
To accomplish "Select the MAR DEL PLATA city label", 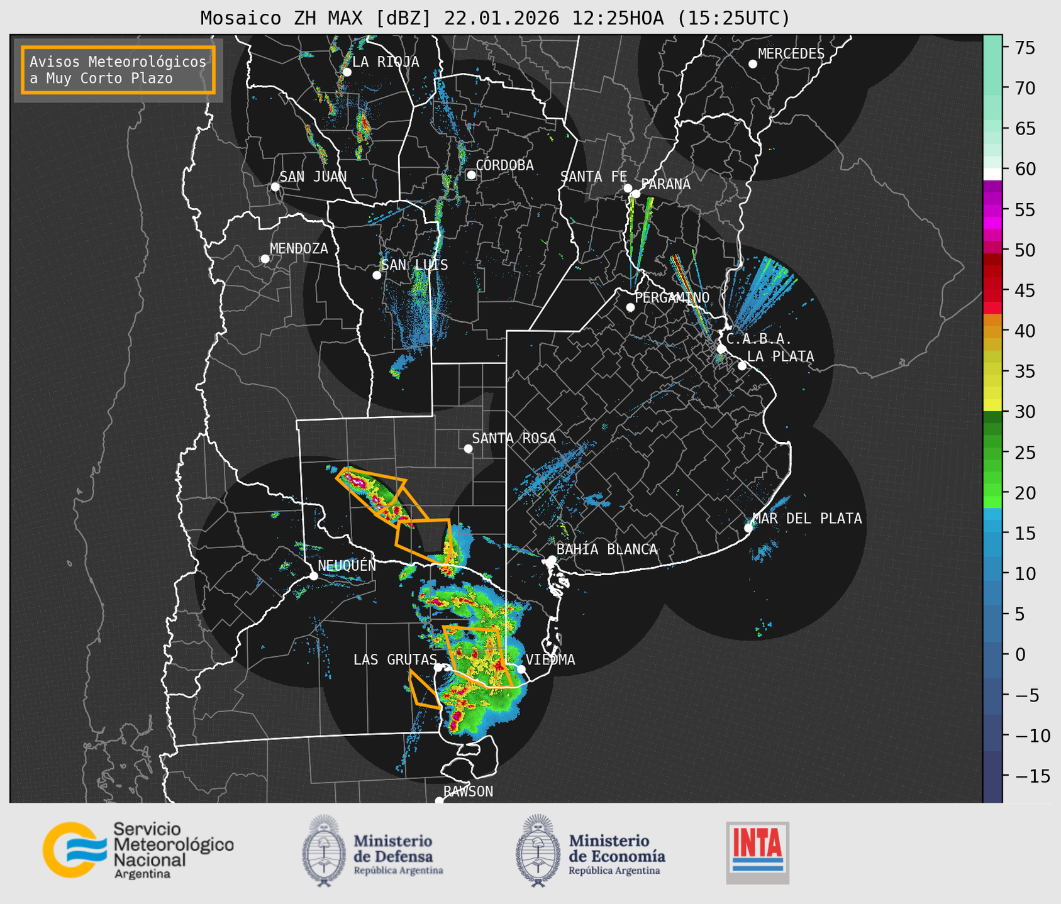I will tap(807, 519).
